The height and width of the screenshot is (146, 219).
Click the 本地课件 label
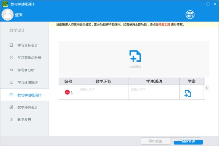[135, 67]
